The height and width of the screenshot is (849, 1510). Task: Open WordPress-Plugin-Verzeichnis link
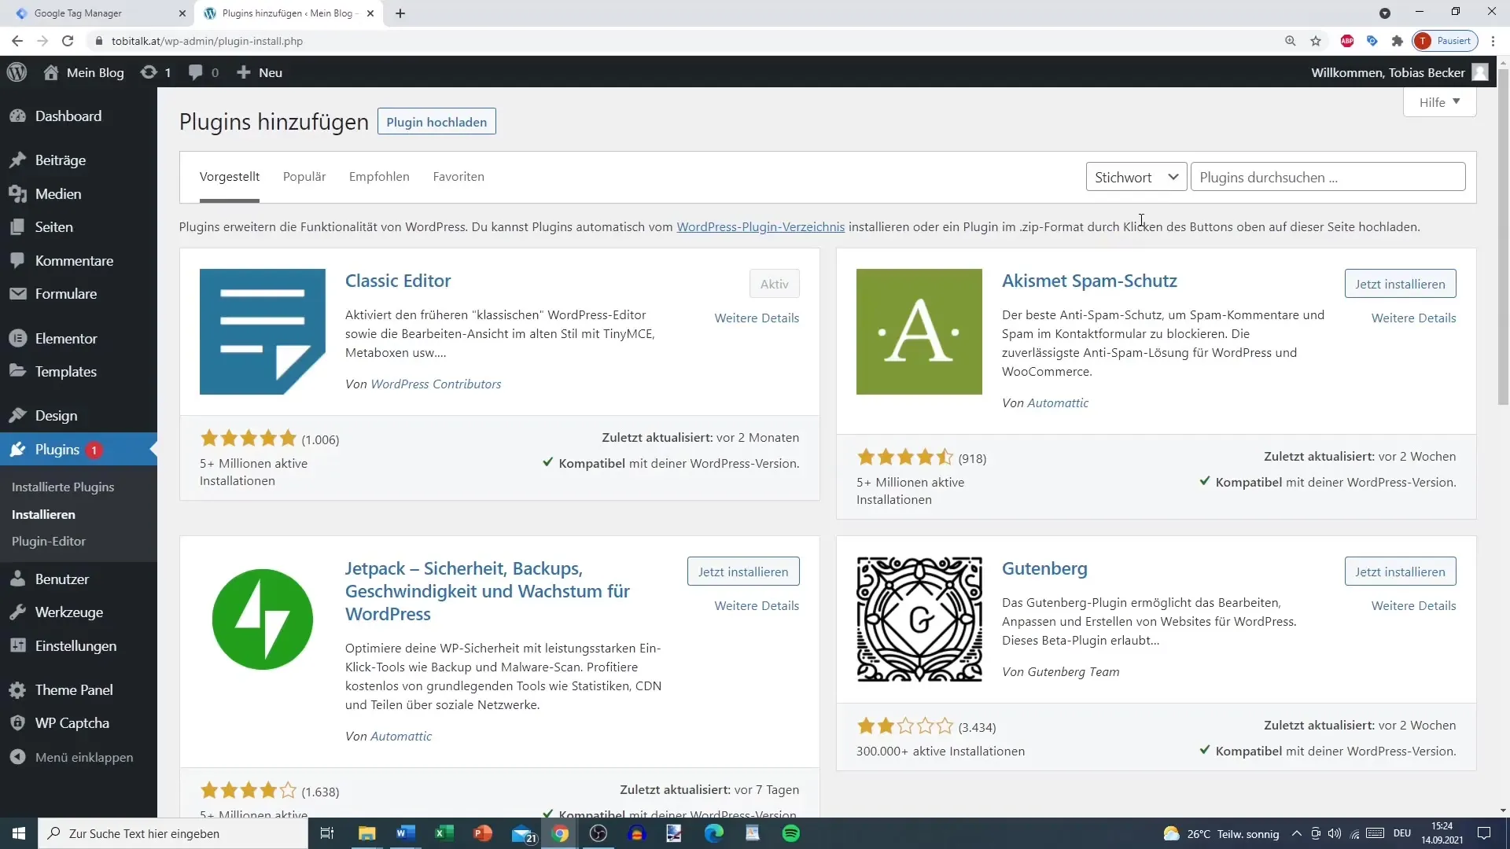(x=761, y=227)
